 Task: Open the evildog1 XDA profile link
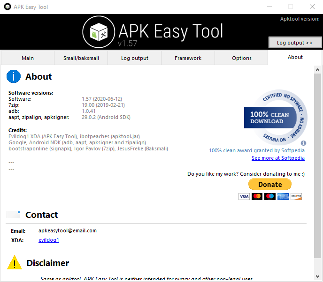pos(49,240)
